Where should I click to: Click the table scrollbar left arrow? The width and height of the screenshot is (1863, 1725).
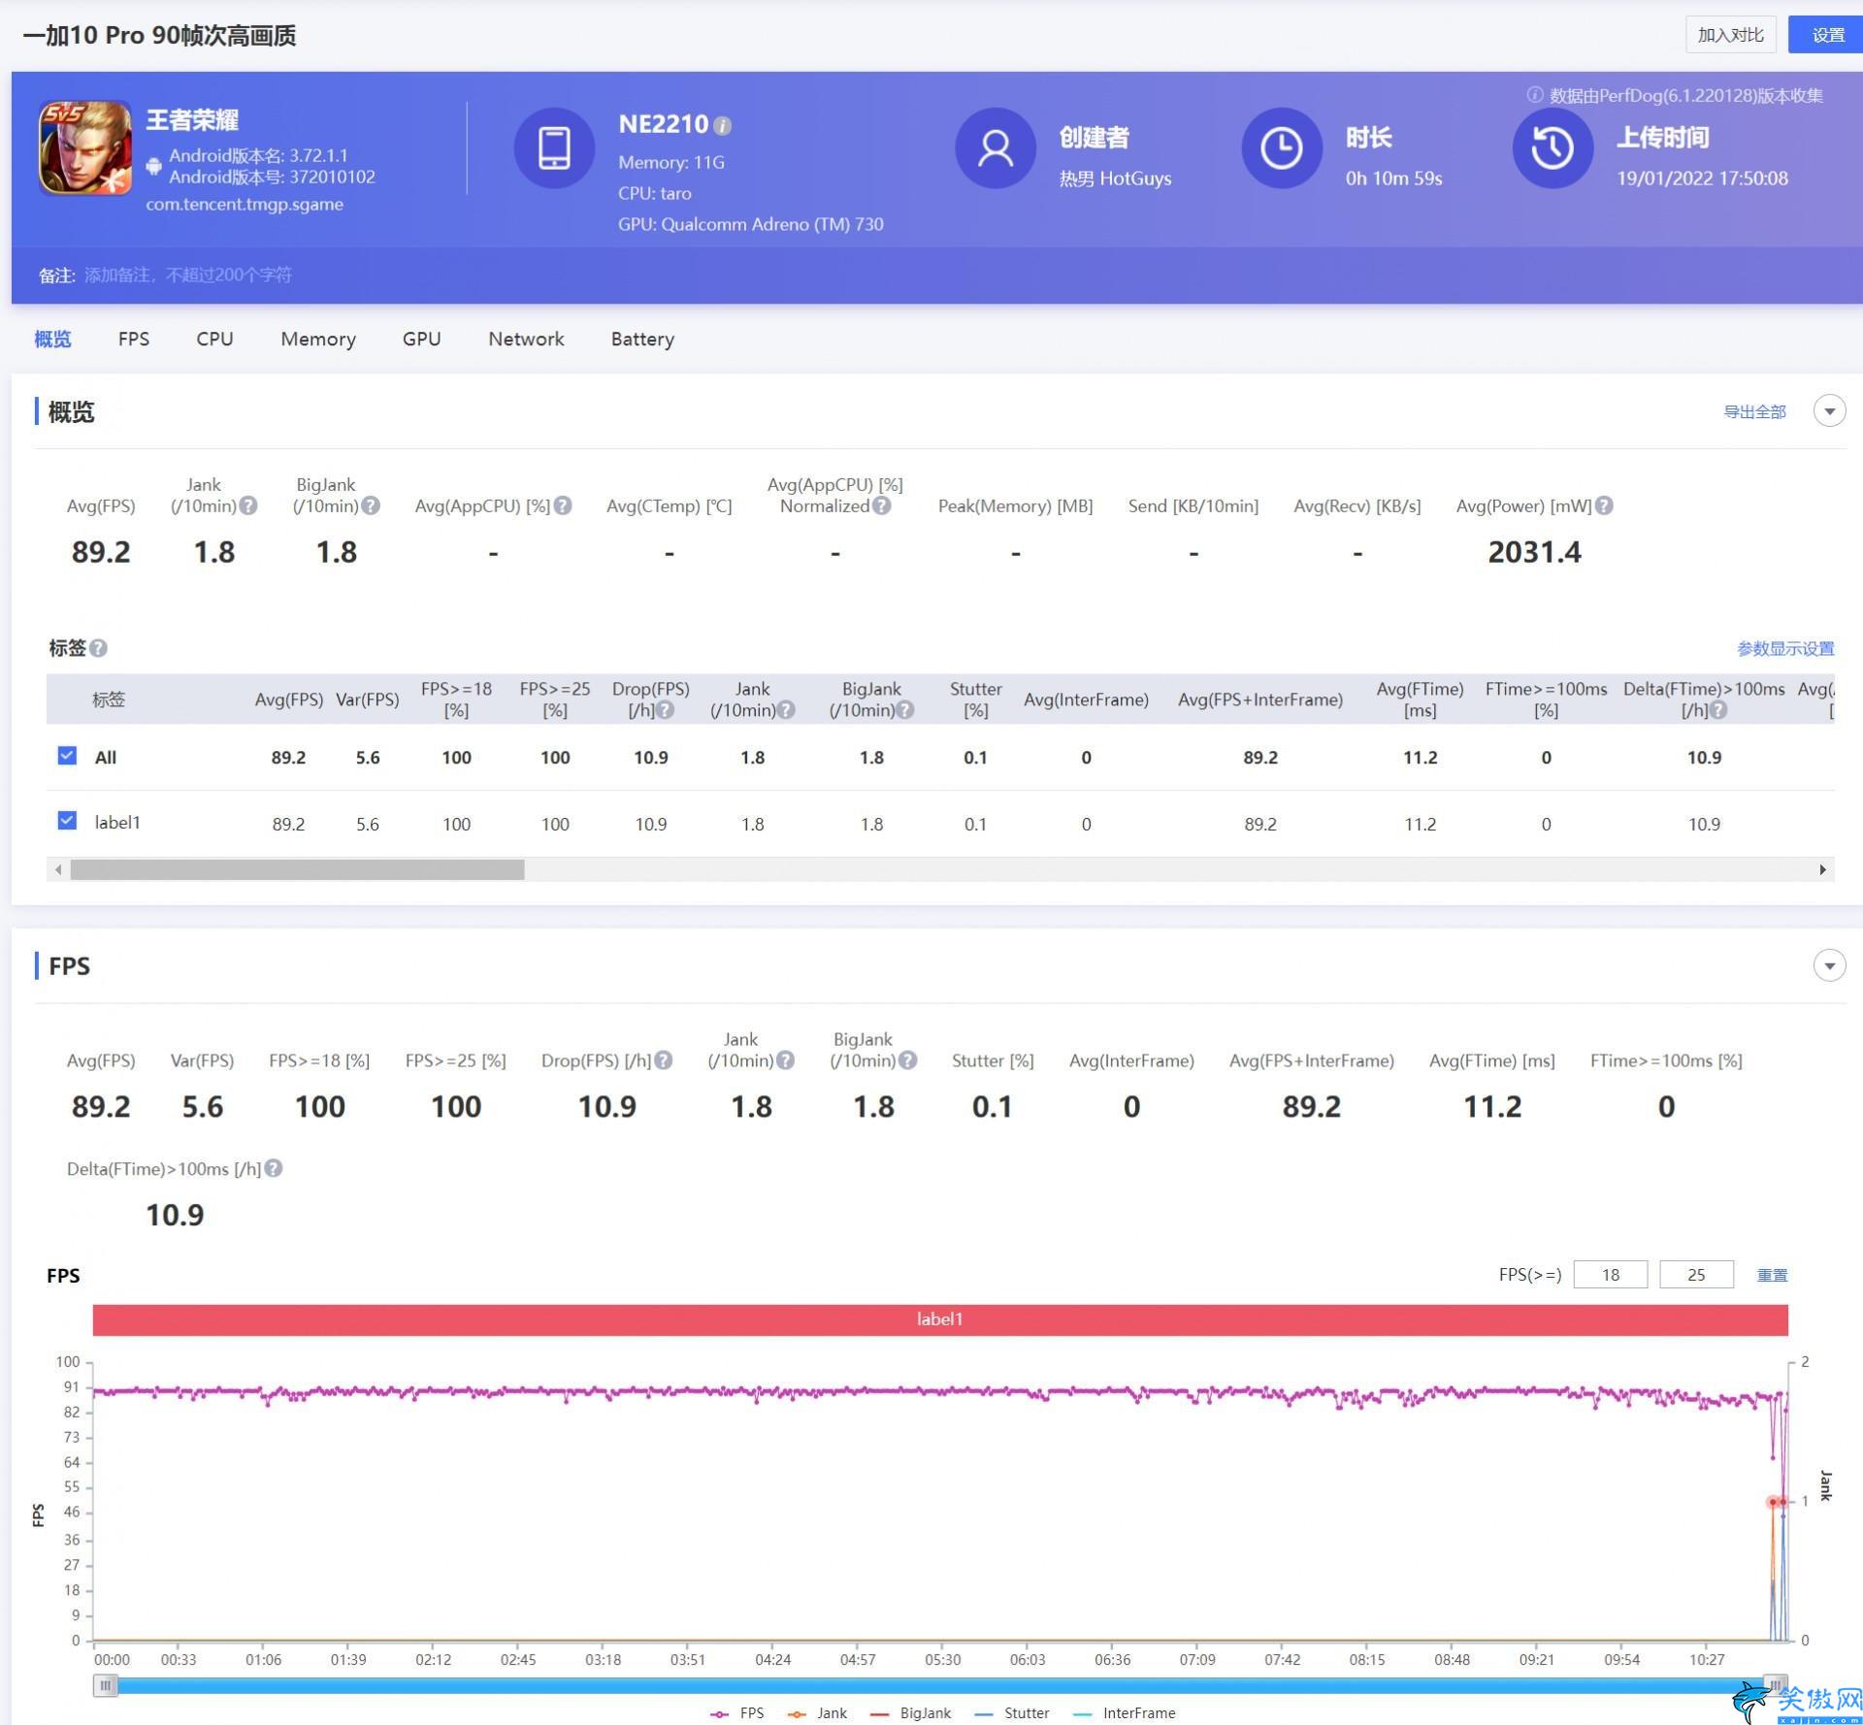pos(58,869)
